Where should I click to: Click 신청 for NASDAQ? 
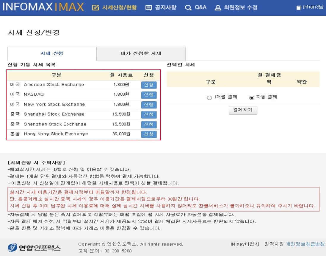click(x=149, y=95)
